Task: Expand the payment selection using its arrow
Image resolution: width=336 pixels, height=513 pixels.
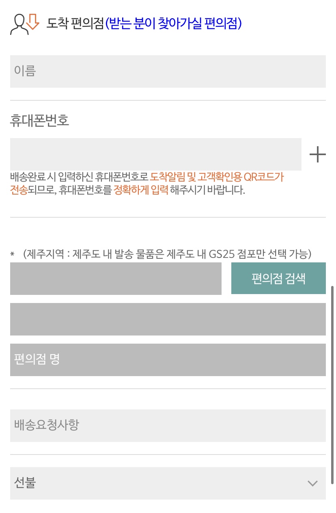Action: coord(312,483)
